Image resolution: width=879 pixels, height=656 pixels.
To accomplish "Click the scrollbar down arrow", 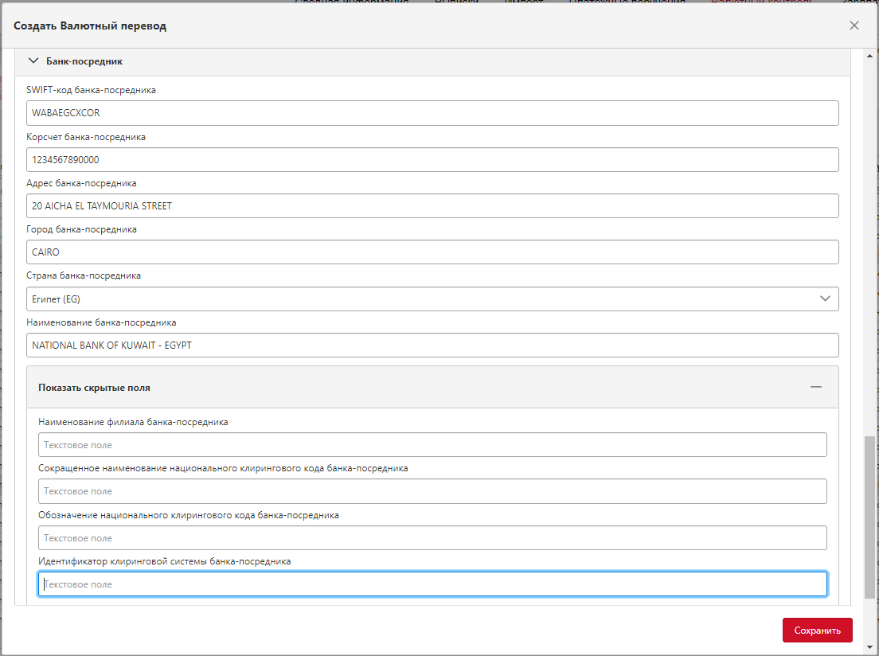I will click(869, 646).
